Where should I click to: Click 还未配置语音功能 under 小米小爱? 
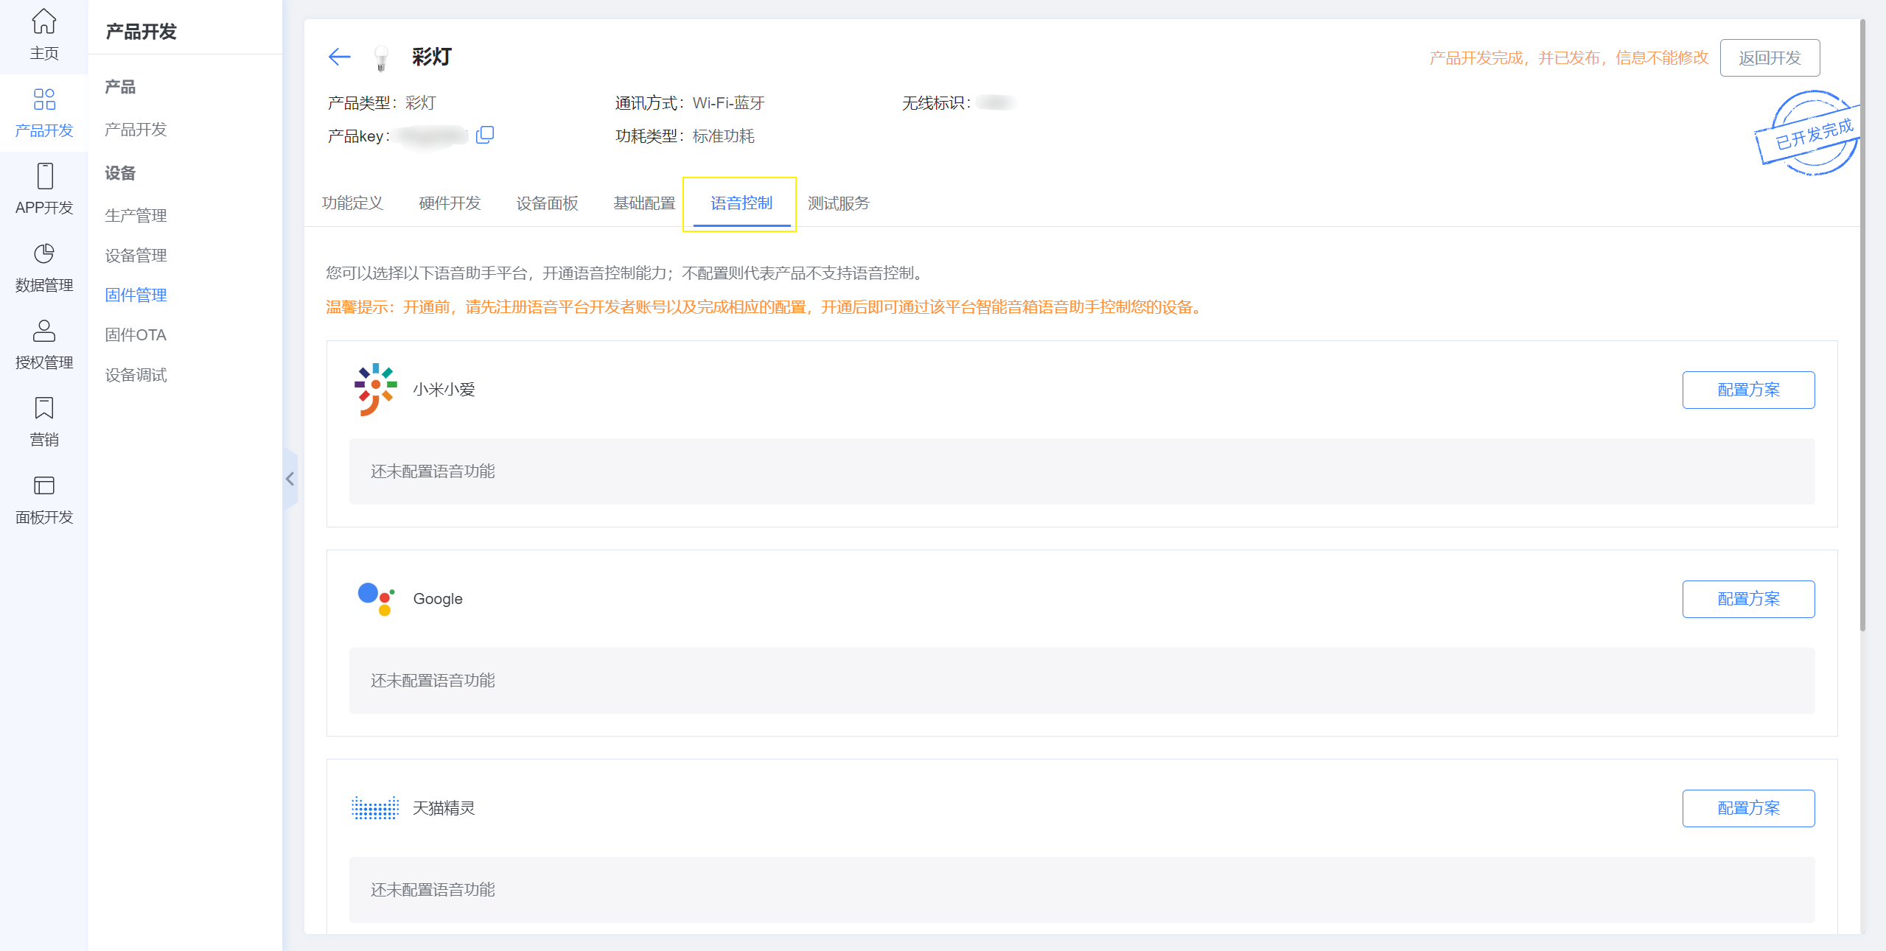[433, 471]
